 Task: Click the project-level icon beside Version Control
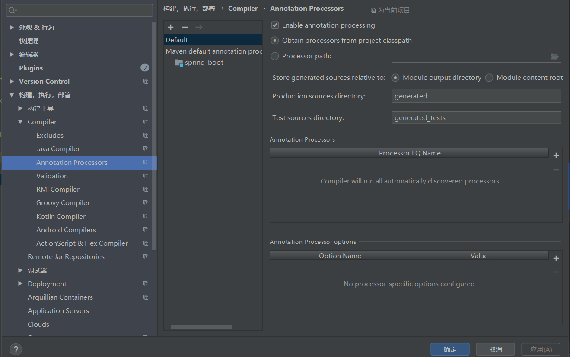coord(146,81)
